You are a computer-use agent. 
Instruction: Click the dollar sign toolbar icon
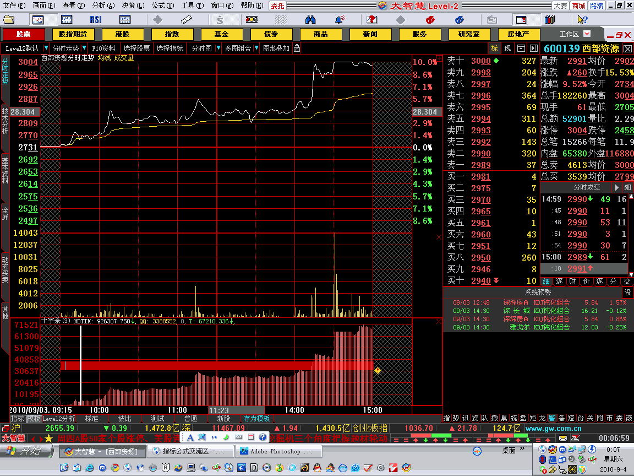coord(220,19)
